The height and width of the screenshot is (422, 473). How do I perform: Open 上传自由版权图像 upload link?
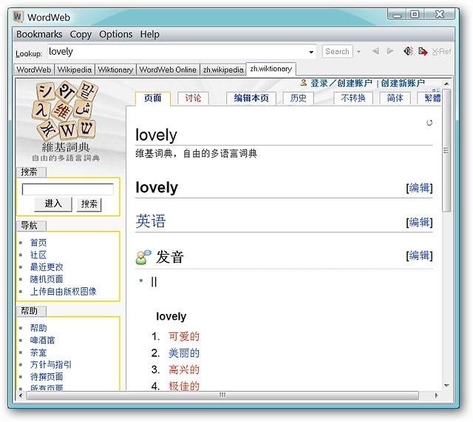tap(63, 292)
